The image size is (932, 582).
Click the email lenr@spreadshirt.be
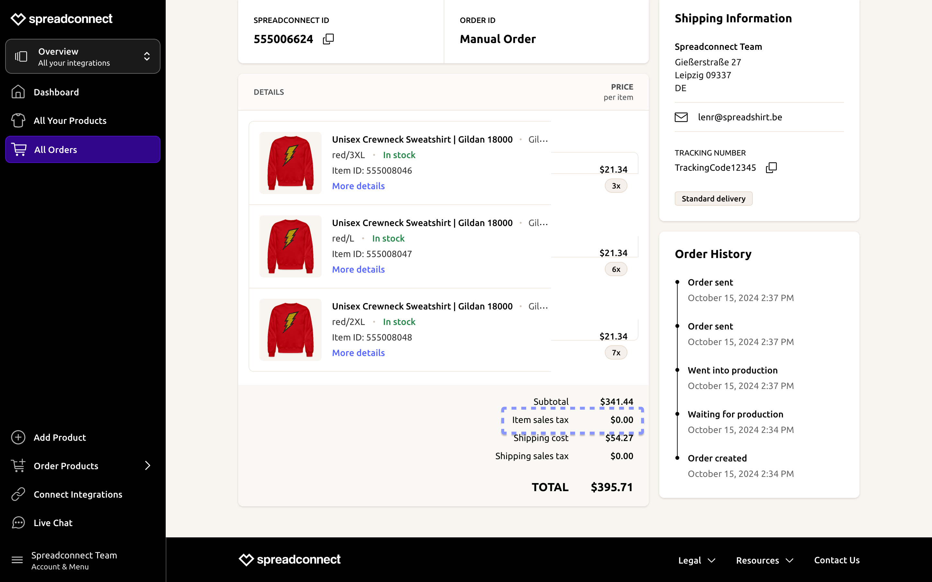tap(740, 117)
